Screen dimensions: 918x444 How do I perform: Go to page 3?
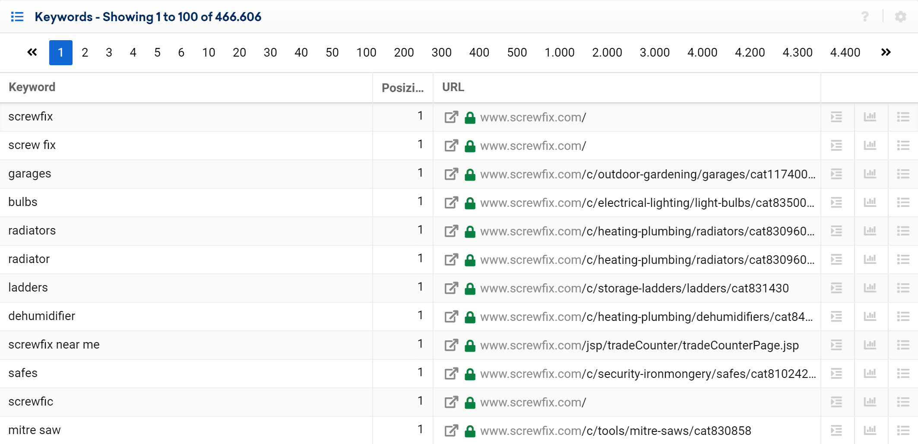coord(109,53)
